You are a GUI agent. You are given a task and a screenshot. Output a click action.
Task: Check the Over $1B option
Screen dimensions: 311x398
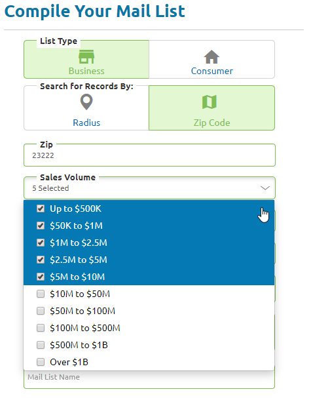41,362
